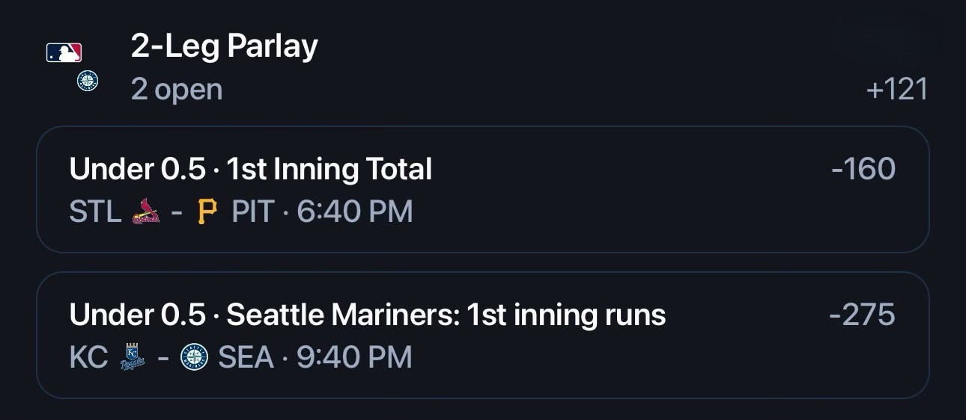Open the Seattle Mariners 1st inning runs leg

click(x=483, y=336)
